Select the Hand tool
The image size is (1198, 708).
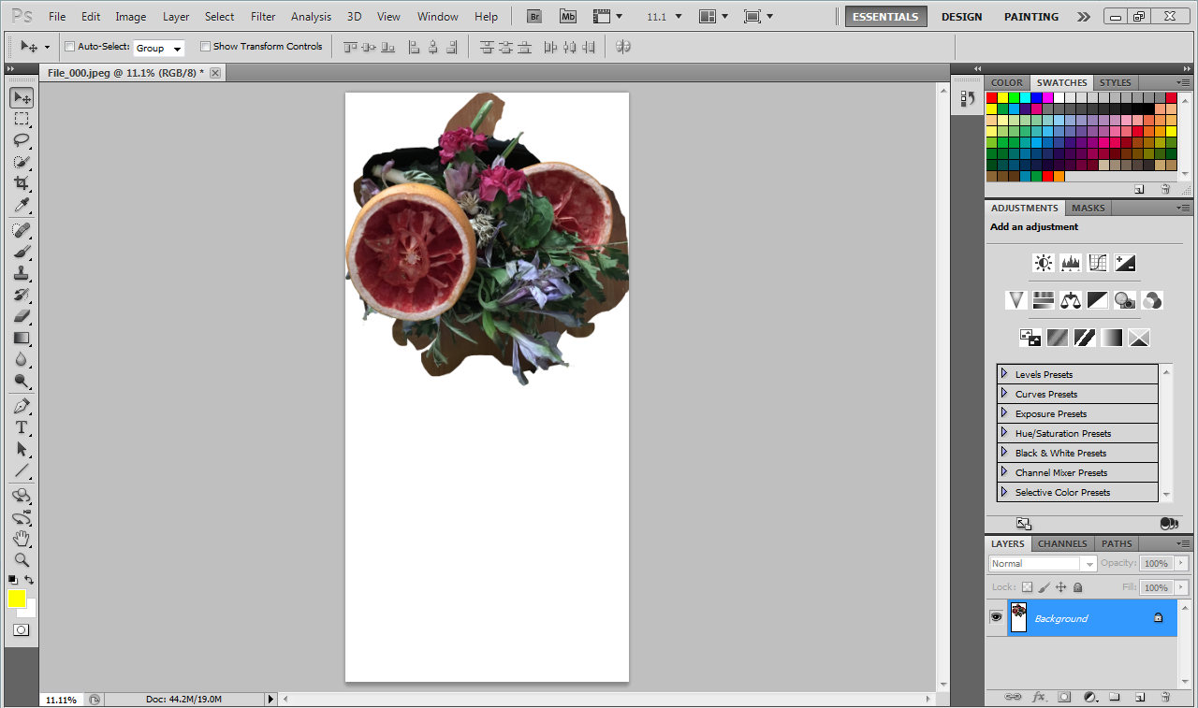coord(22,539)
